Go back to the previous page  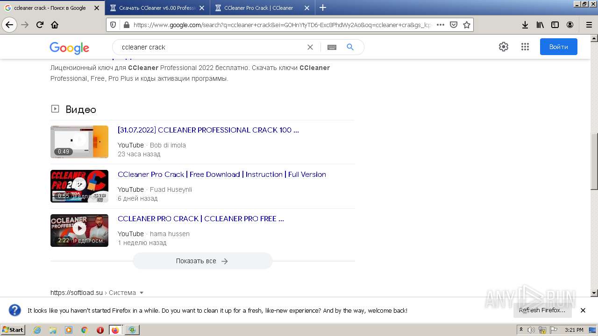(x=9, y=25)
